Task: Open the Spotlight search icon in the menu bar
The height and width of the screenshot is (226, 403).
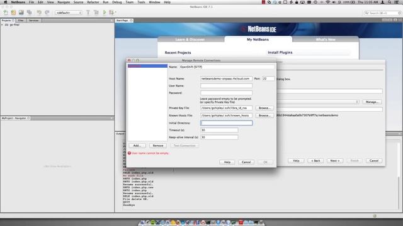Action: pyautogui.click(x=390, y=2)
